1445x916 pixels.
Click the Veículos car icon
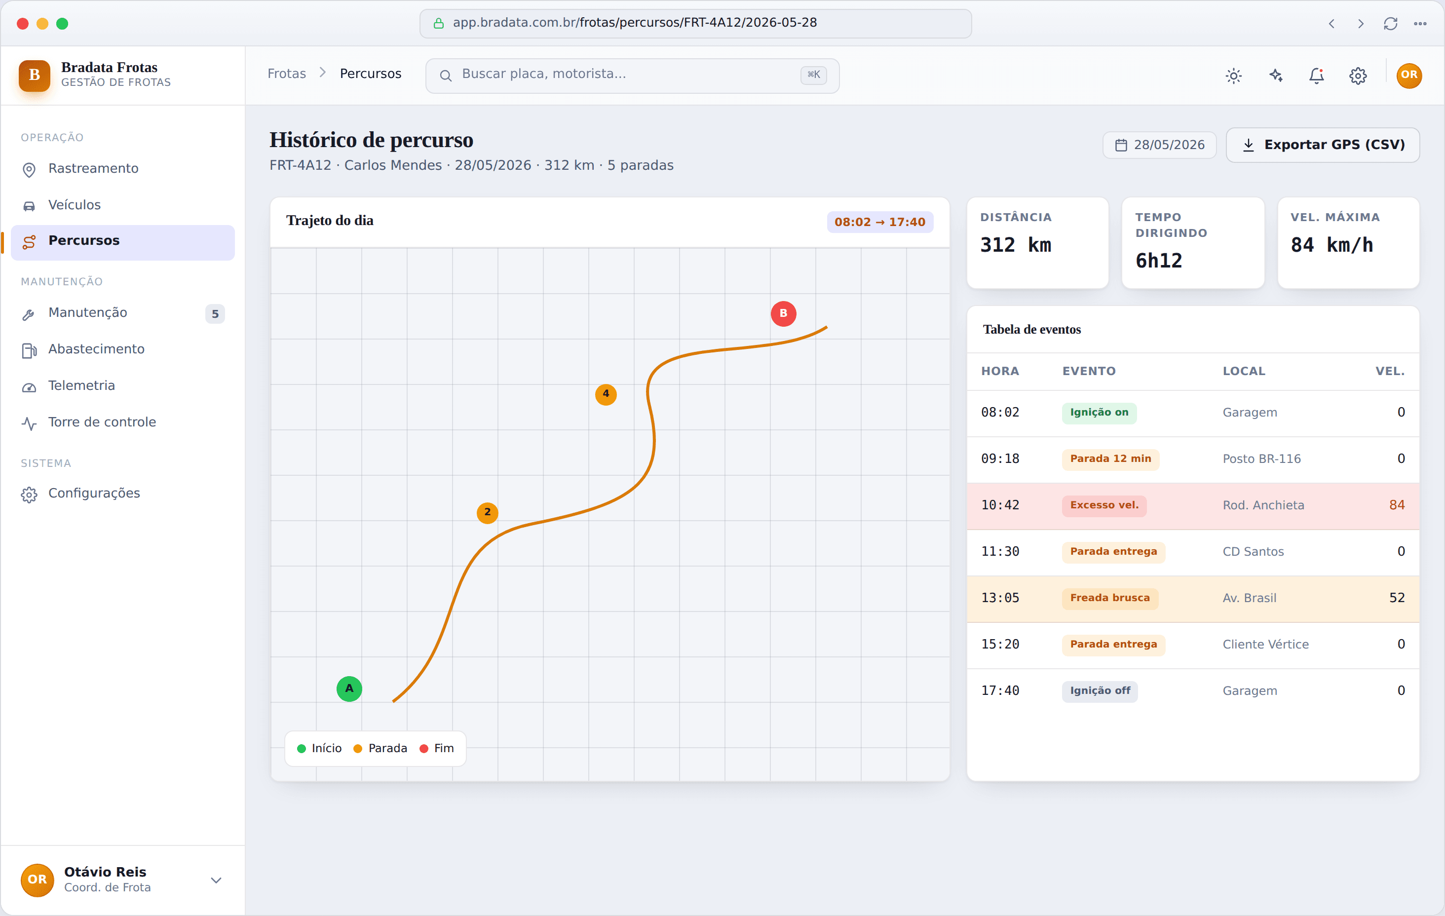click(29, 206)
